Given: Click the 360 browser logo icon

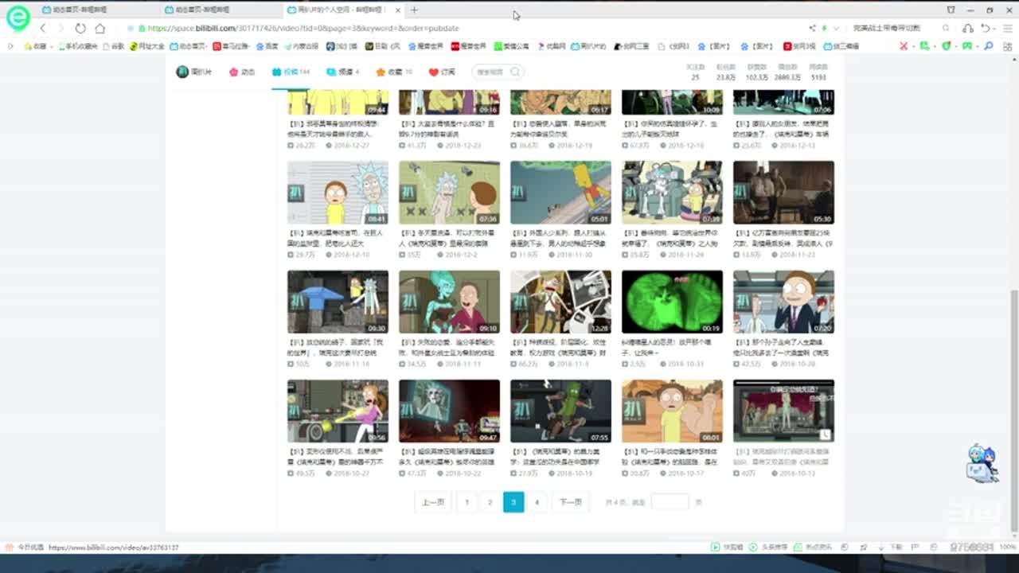Looking at the screenshot, I should (18, 18).
